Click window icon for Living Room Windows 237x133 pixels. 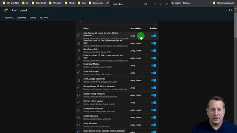[79, 110]
